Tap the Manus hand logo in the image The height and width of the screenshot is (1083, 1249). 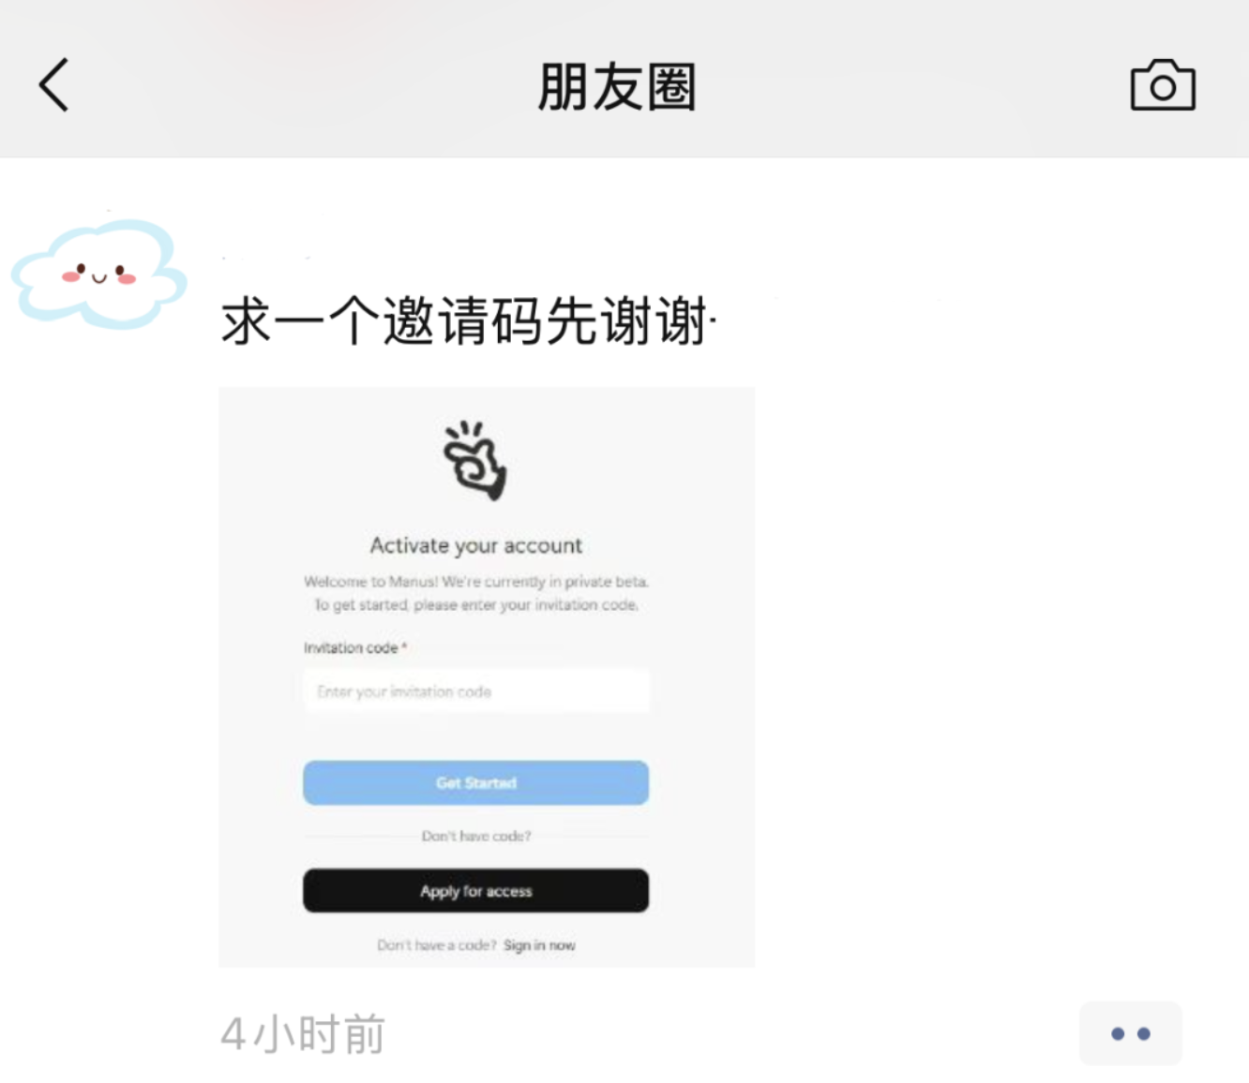click(475, 460)
